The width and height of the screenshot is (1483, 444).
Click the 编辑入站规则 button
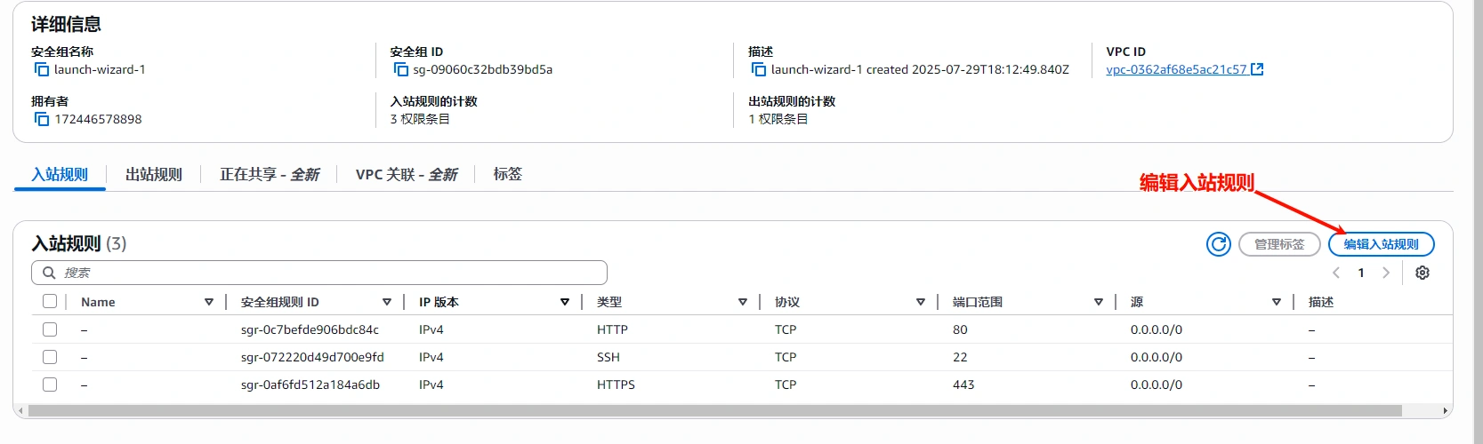(x=1381, y=244)
